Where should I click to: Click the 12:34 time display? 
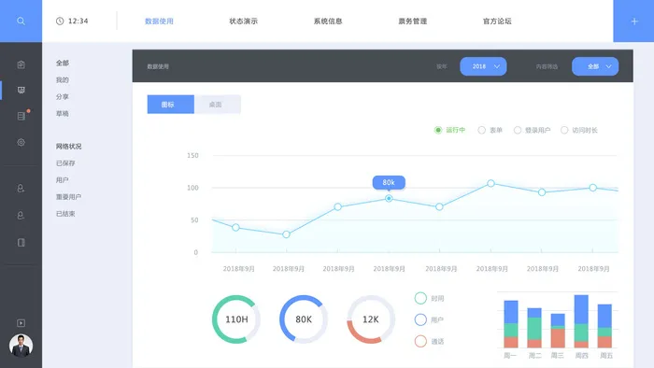pos(78,21)
